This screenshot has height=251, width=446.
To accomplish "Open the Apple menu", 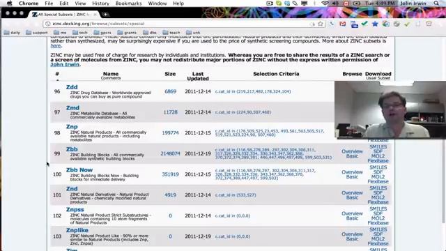I will click(x=9, y=3).
